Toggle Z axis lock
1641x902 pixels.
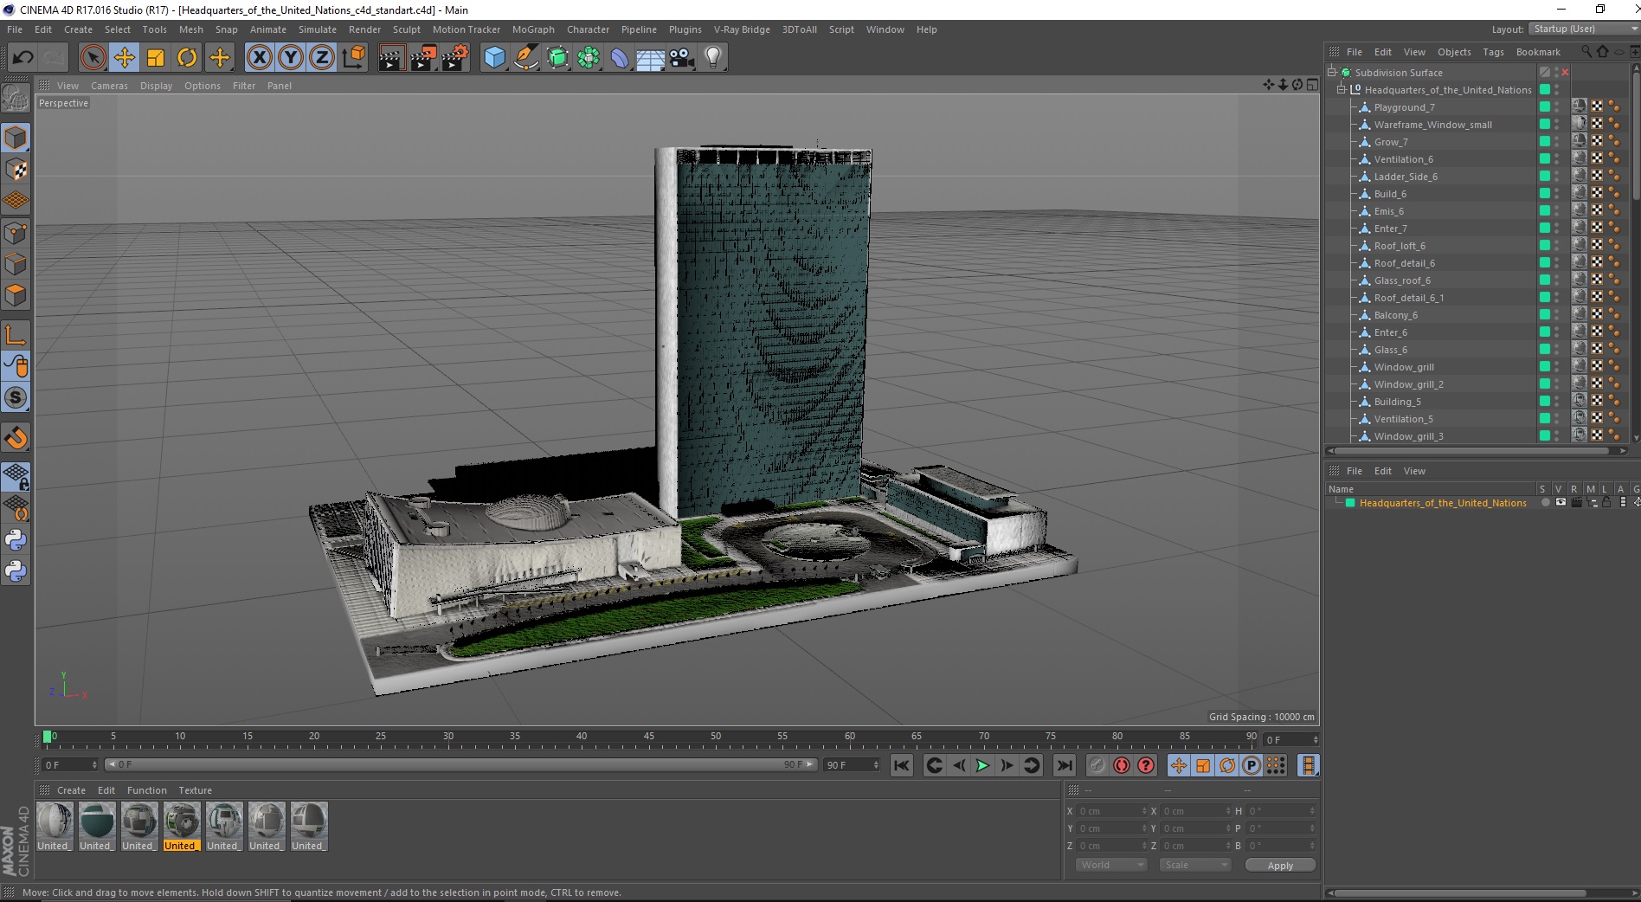(322, 58)
